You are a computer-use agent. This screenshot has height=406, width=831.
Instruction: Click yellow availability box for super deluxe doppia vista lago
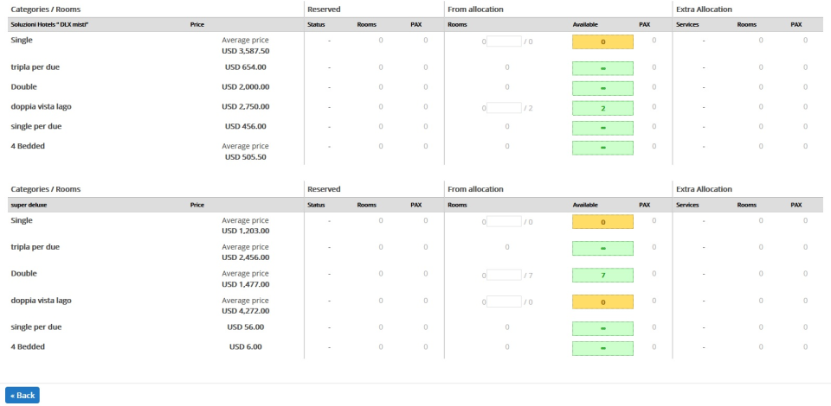pyautogui.click(x=602, y=301)
